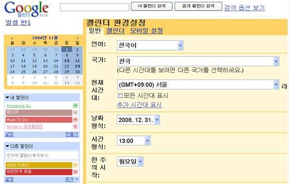Viewport: 289px width, 184px height.
Task: Open the 언어 language dropdown
Action: pyautogui.click(x=150, y=45)
